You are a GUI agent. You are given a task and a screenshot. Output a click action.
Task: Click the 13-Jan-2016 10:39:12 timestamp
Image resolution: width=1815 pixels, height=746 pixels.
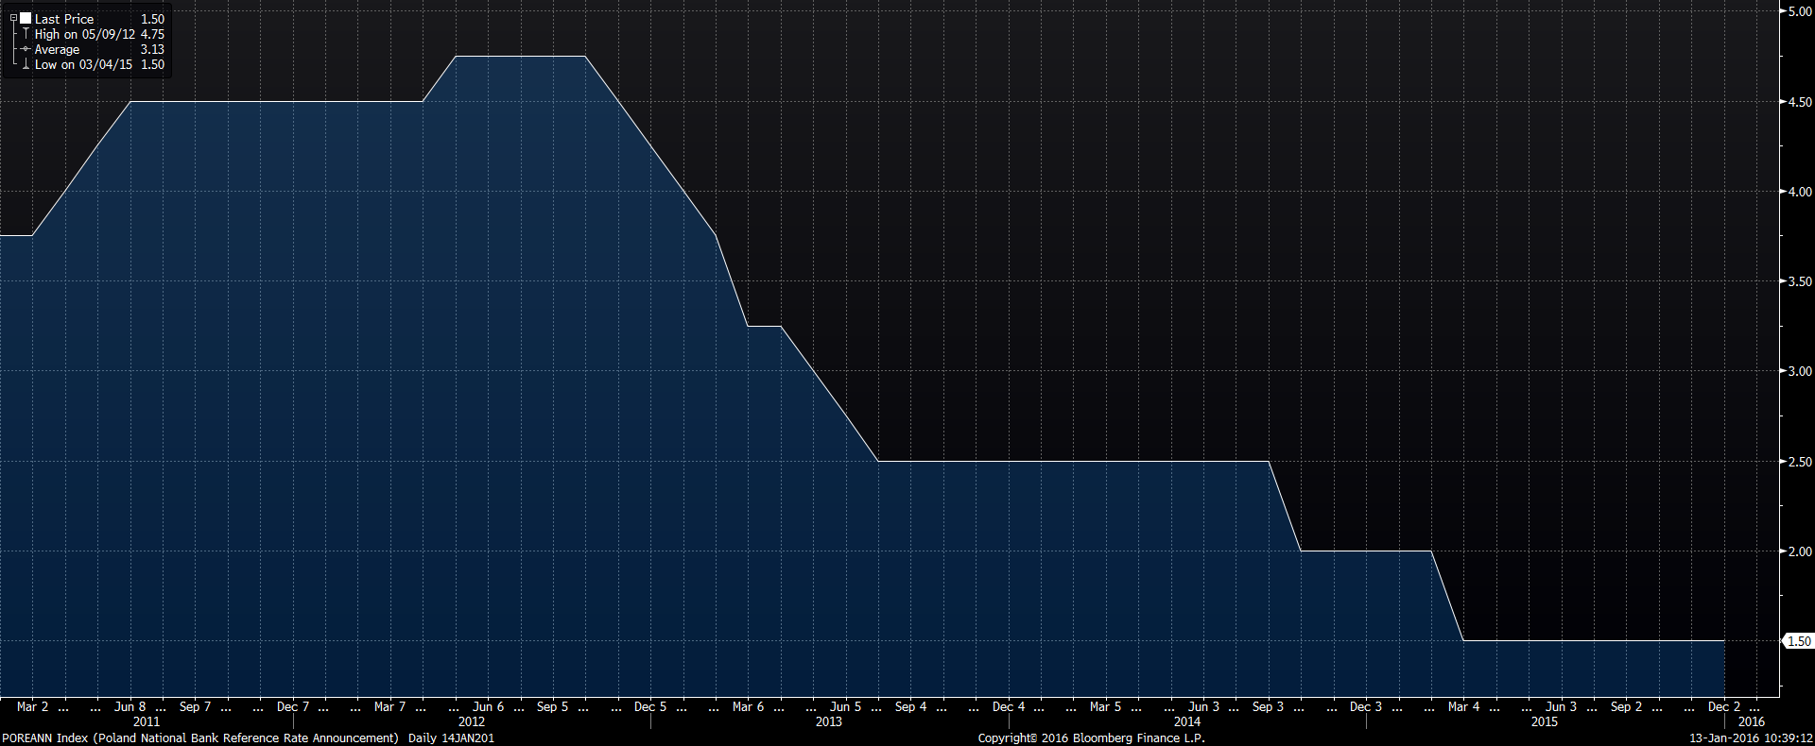click(1751, 738)
